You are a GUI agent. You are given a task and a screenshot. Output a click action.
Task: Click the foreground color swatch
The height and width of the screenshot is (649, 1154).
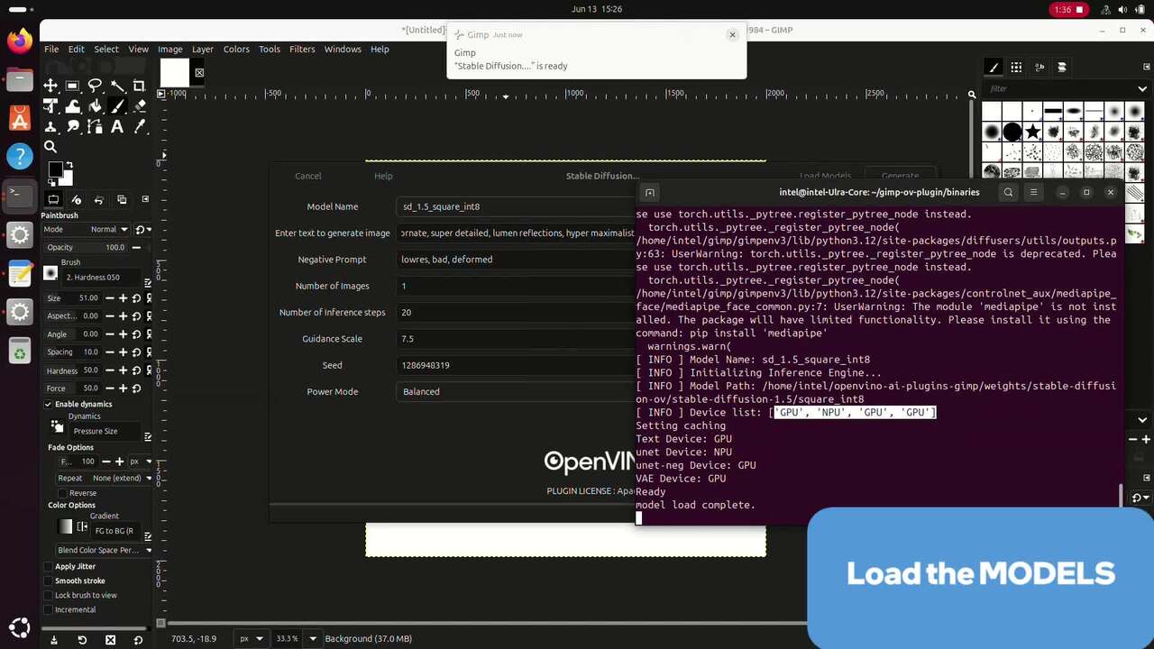coord(55,169)
